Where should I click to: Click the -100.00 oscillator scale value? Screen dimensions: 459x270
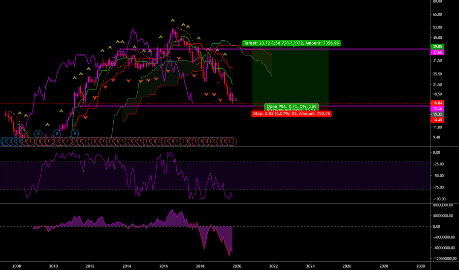pos(439,199)
